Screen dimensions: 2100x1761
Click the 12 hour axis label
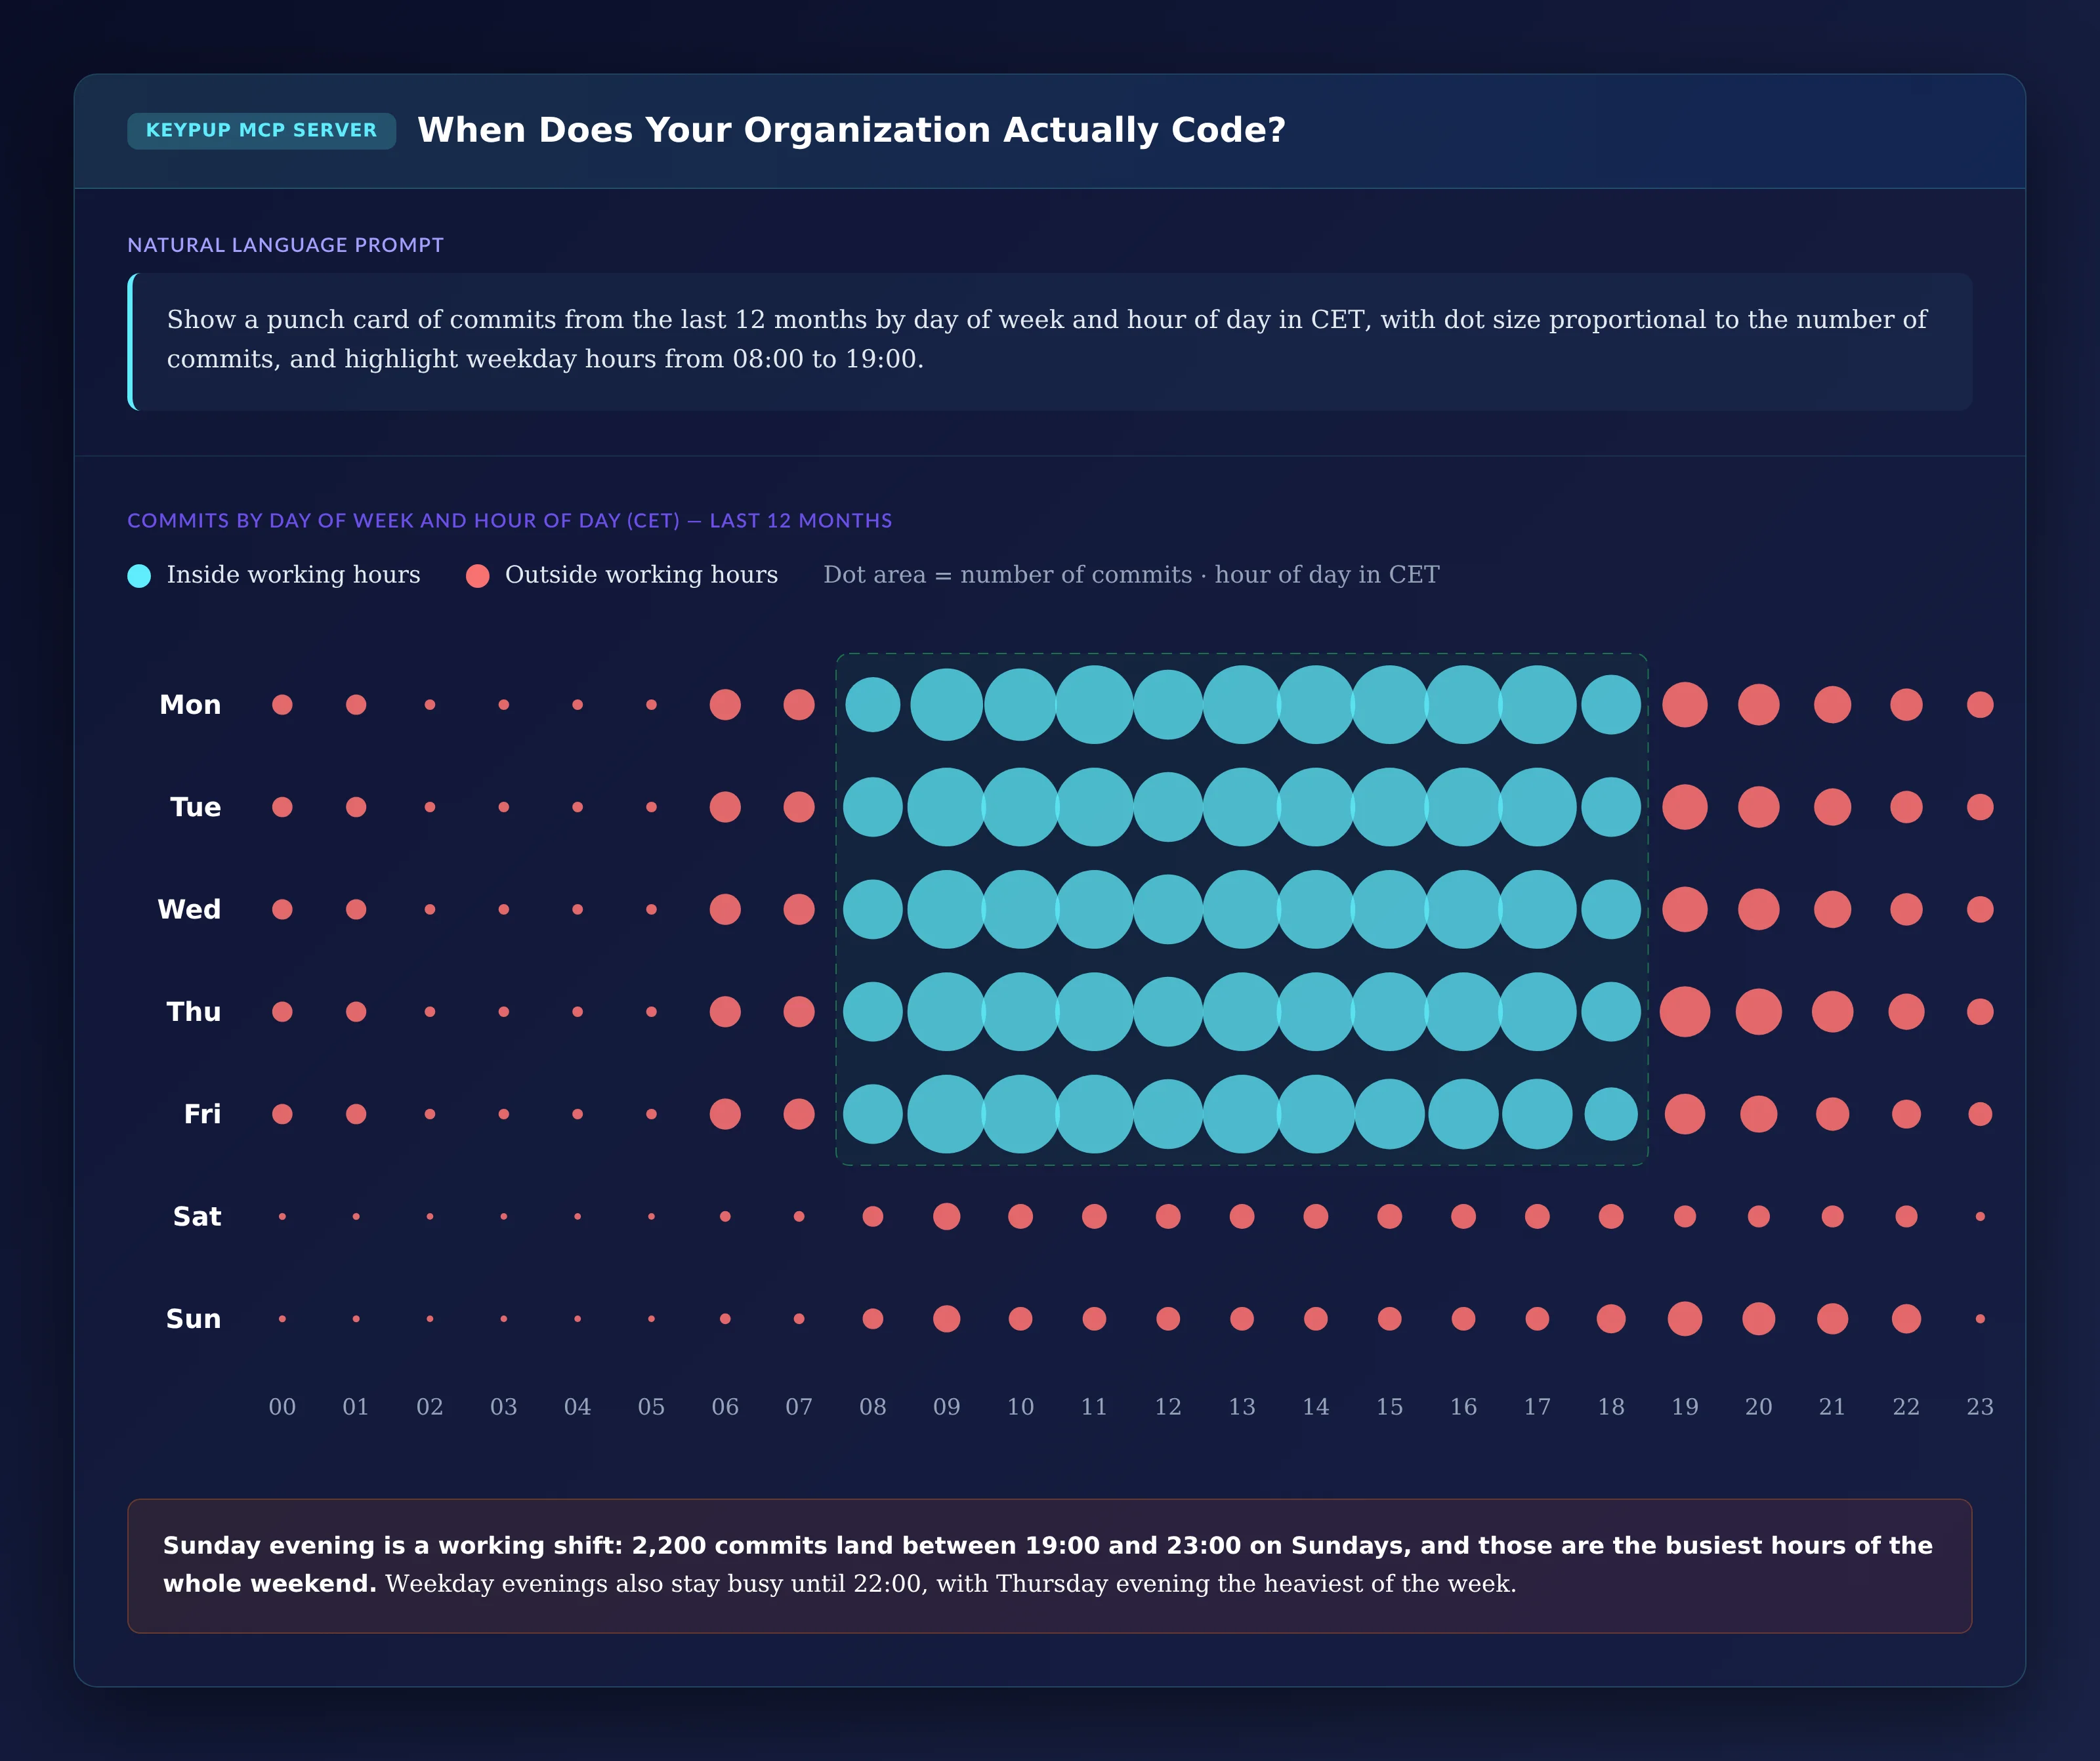point(1168,1407)
